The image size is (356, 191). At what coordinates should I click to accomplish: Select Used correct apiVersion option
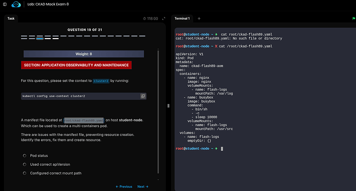point(25,165)
